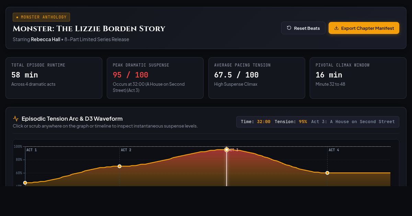Click the Average Pacing Tension value 67.5 / 100

[x=236, y=75]
